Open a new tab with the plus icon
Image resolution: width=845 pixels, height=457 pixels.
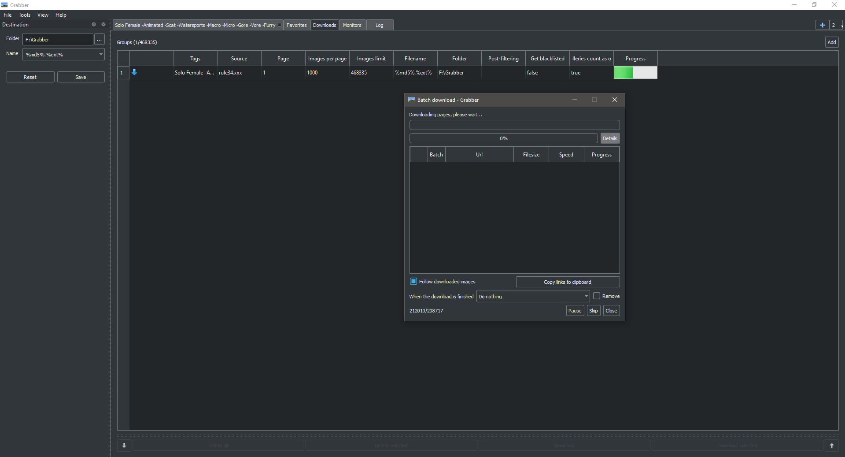(x=822, y=25)
